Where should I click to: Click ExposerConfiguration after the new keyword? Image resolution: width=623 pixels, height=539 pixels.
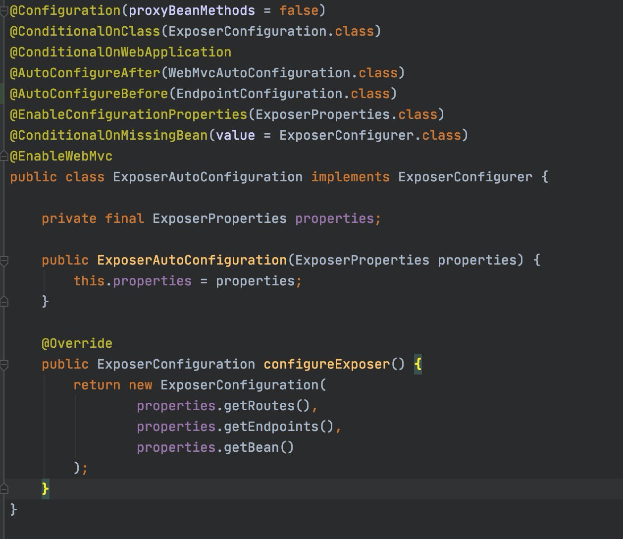(x=239, y=385)
